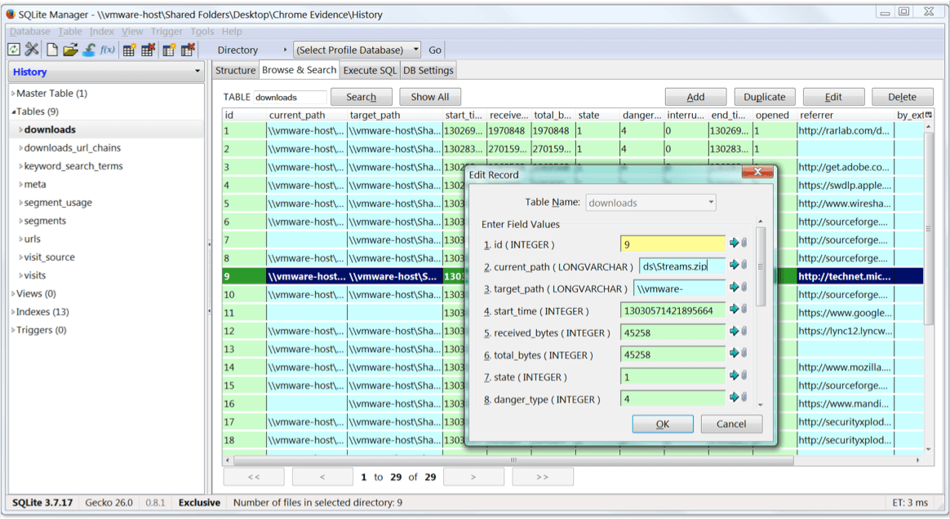
Task: Create a new function (f(x) icon)
Action: coord(107,49)
